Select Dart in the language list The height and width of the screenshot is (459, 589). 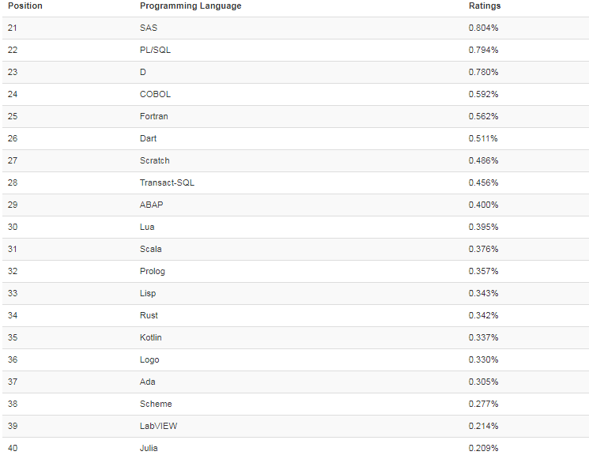click(149, 139)
